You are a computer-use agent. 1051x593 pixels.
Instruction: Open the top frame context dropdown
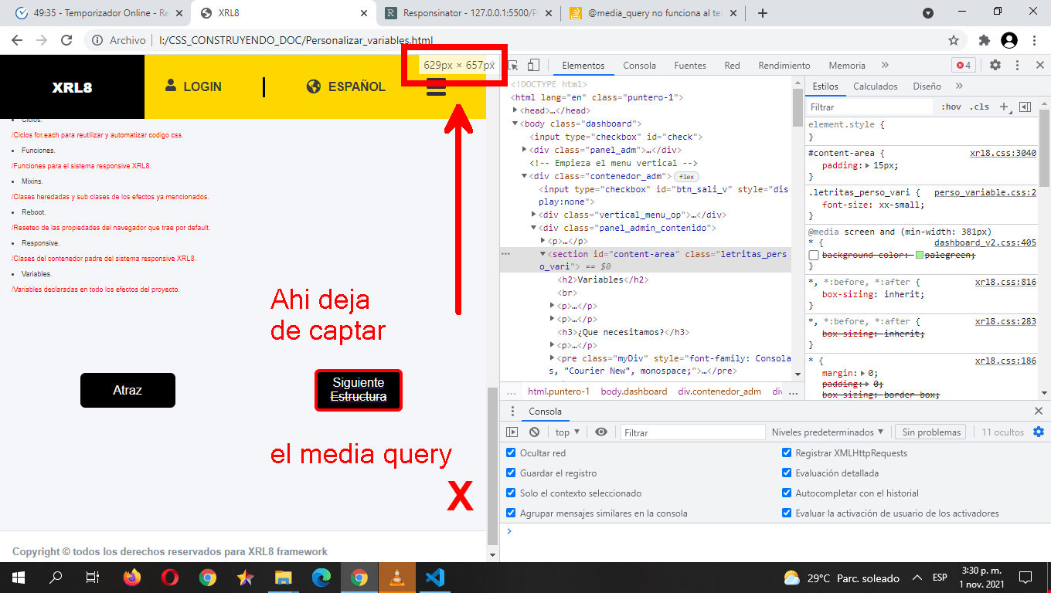coord(567,432)
